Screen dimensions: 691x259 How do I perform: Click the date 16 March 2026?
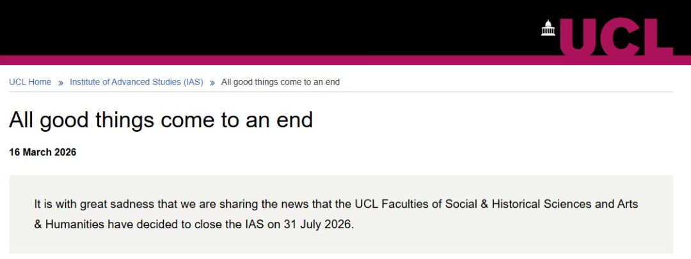pyautogui.click(x=43, y=152)
